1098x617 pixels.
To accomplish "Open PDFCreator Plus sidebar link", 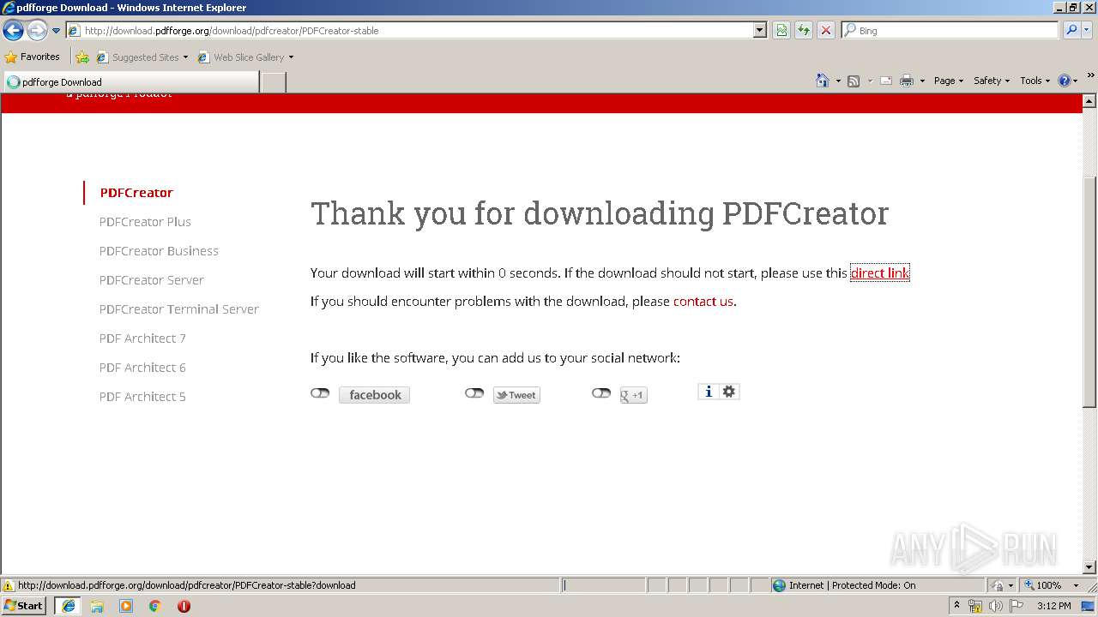I will 145,222.
